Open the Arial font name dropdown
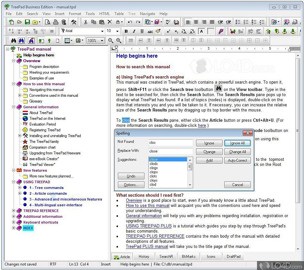The width and height of the screenshot is (304, 270). pyautogui.click(x=102, y=31)
